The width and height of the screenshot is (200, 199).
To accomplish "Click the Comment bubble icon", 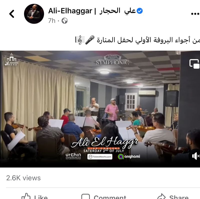I will pos(86,197).
